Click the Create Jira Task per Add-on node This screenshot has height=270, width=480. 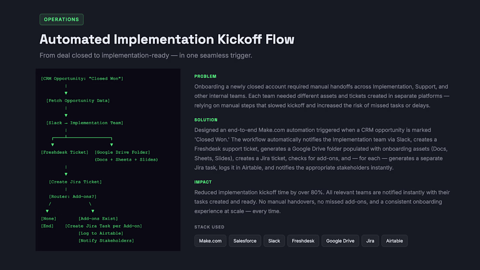103,226
